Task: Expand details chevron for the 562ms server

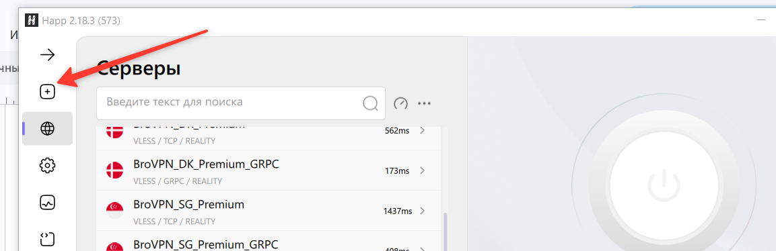Action: [x=422, y=131]
